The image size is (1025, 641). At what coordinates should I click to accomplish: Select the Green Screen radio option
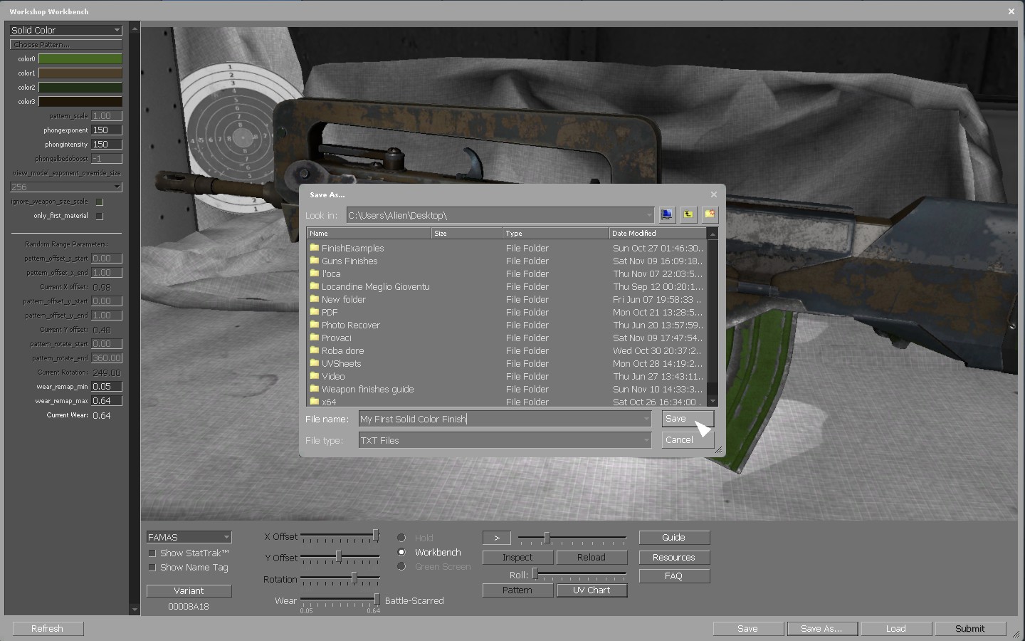pos(401,566)
